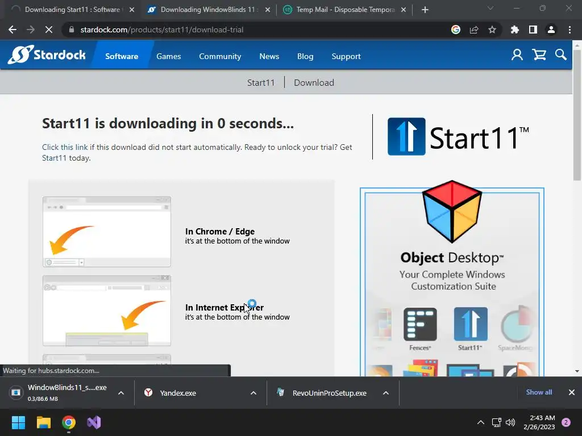This screenshot has width=582, height=436.
Task: Open the account user icon
Action: [517, 55]
